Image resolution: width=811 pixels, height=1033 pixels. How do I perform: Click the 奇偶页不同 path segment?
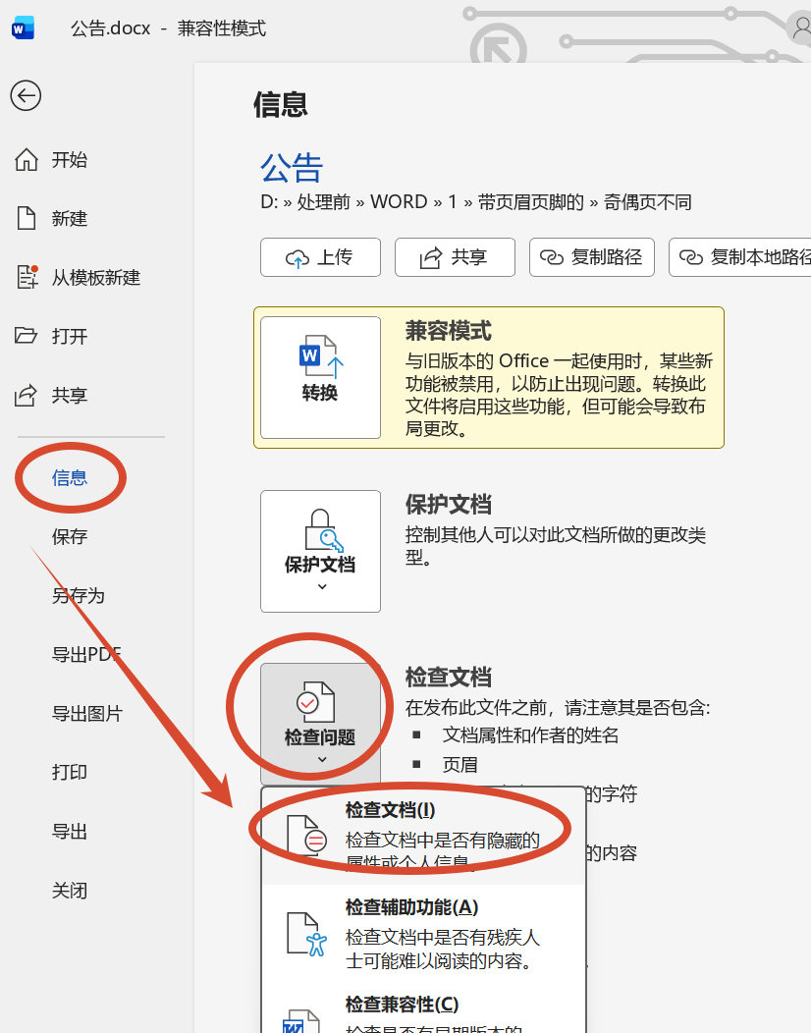(648, 201)
